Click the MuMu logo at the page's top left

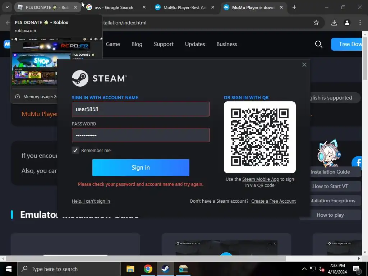tap(7, 44)
